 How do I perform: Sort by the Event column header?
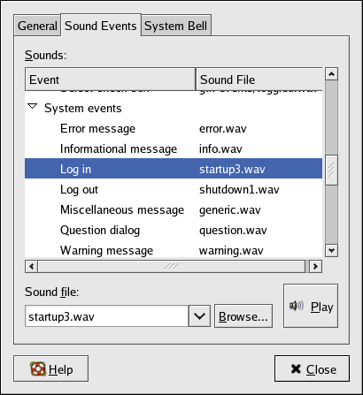point(111,80)
